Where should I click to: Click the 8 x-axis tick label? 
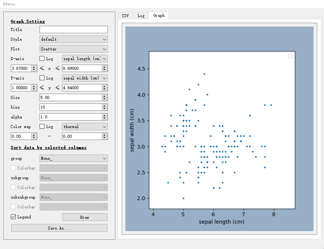coord(274,214)
